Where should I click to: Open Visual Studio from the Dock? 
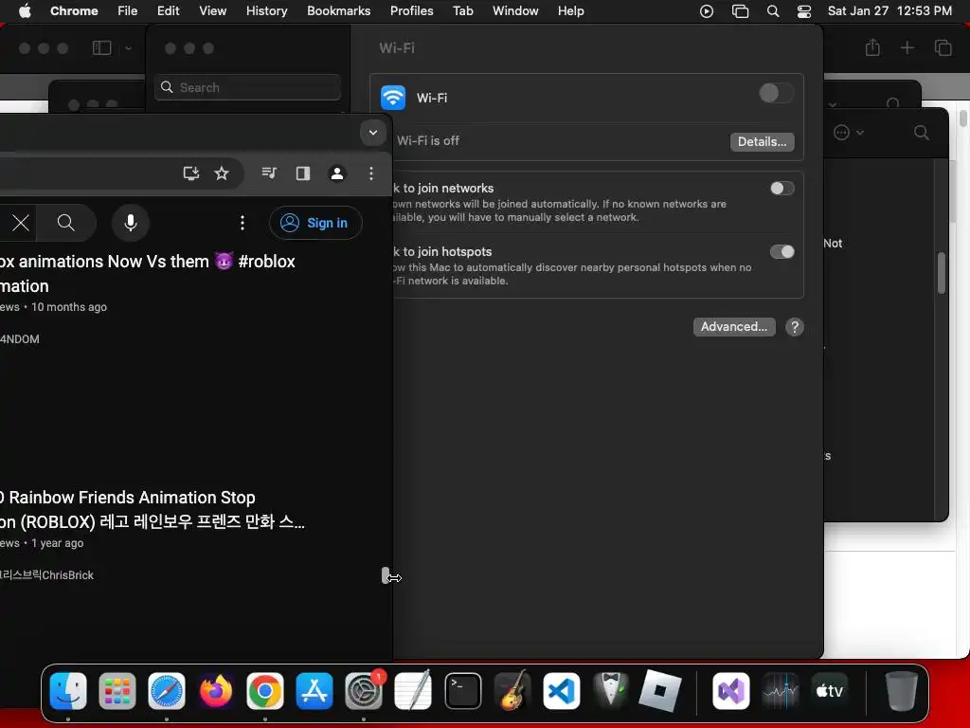[731, 690]
